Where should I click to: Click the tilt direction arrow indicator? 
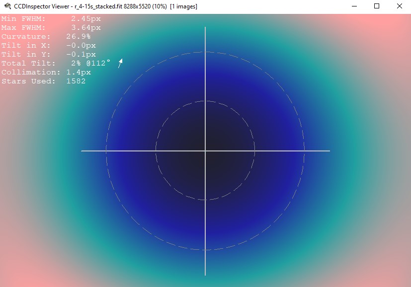click(120, 64)
